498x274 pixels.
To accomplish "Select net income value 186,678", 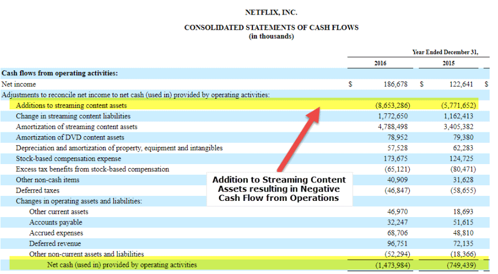I will 395,84.
